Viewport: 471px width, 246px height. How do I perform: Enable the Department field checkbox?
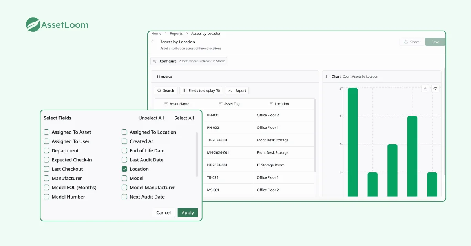[46, 150]
